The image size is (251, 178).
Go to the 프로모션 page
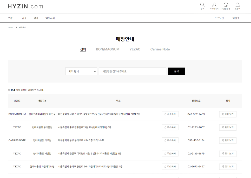(219, 18)
